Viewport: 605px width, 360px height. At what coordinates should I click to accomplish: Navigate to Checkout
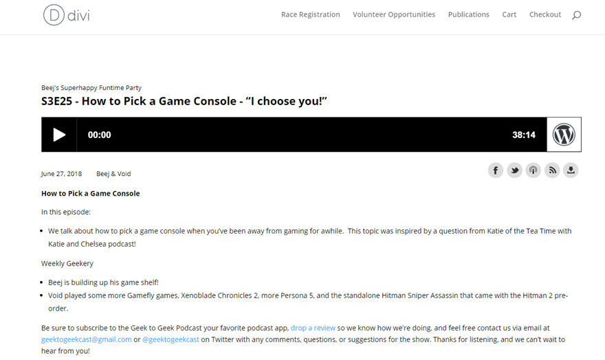545,14
